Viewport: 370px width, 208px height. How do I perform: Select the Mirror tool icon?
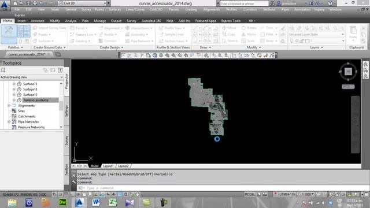tap(243, 35)
